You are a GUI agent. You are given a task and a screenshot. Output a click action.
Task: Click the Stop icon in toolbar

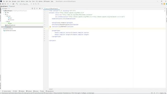(x=38, y=4)
